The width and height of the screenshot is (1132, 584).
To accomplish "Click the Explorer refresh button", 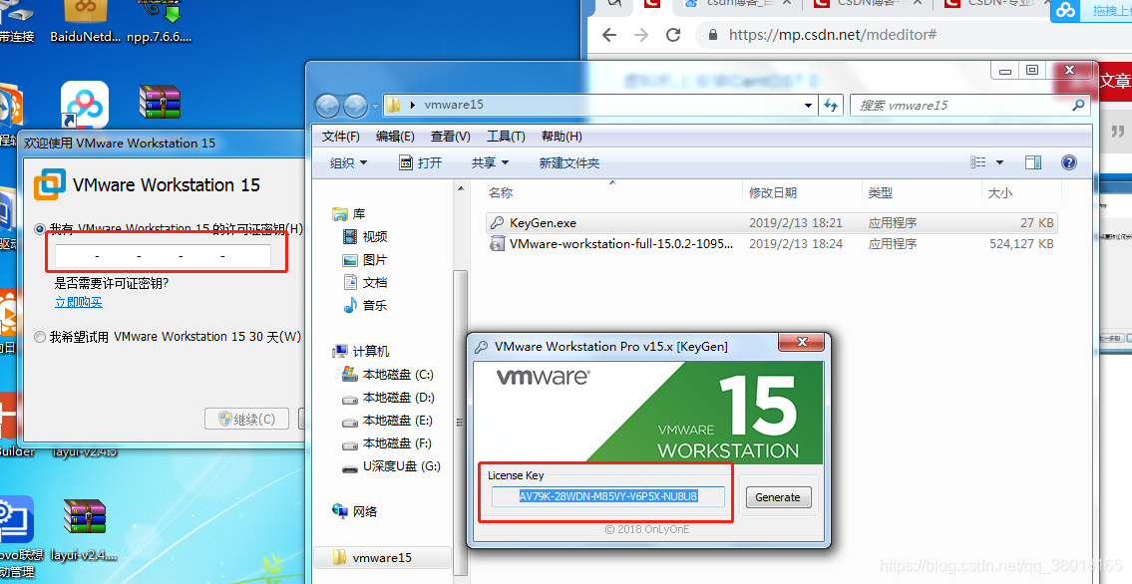I will pyautogui.click(x=831, y=106).
